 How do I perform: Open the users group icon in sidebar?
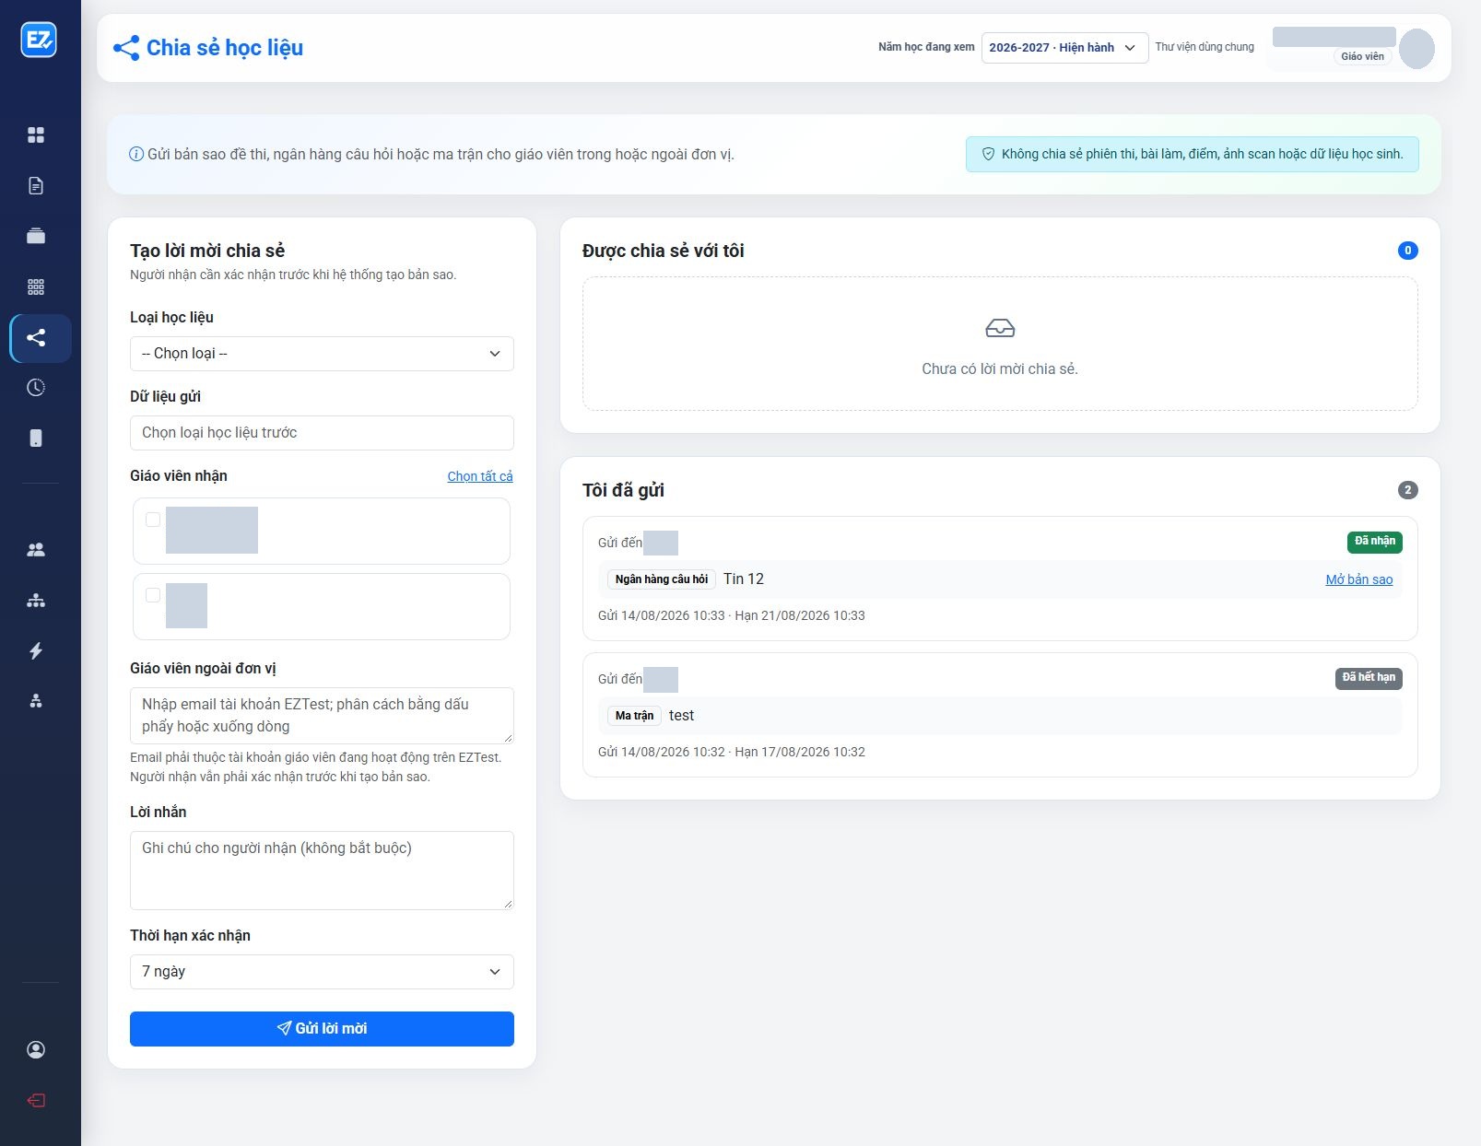[36, 550]
